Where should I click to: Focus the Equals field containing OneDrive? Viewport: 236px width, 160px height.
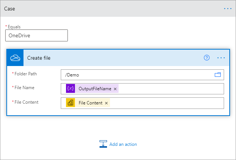click(x=37, y=35)
